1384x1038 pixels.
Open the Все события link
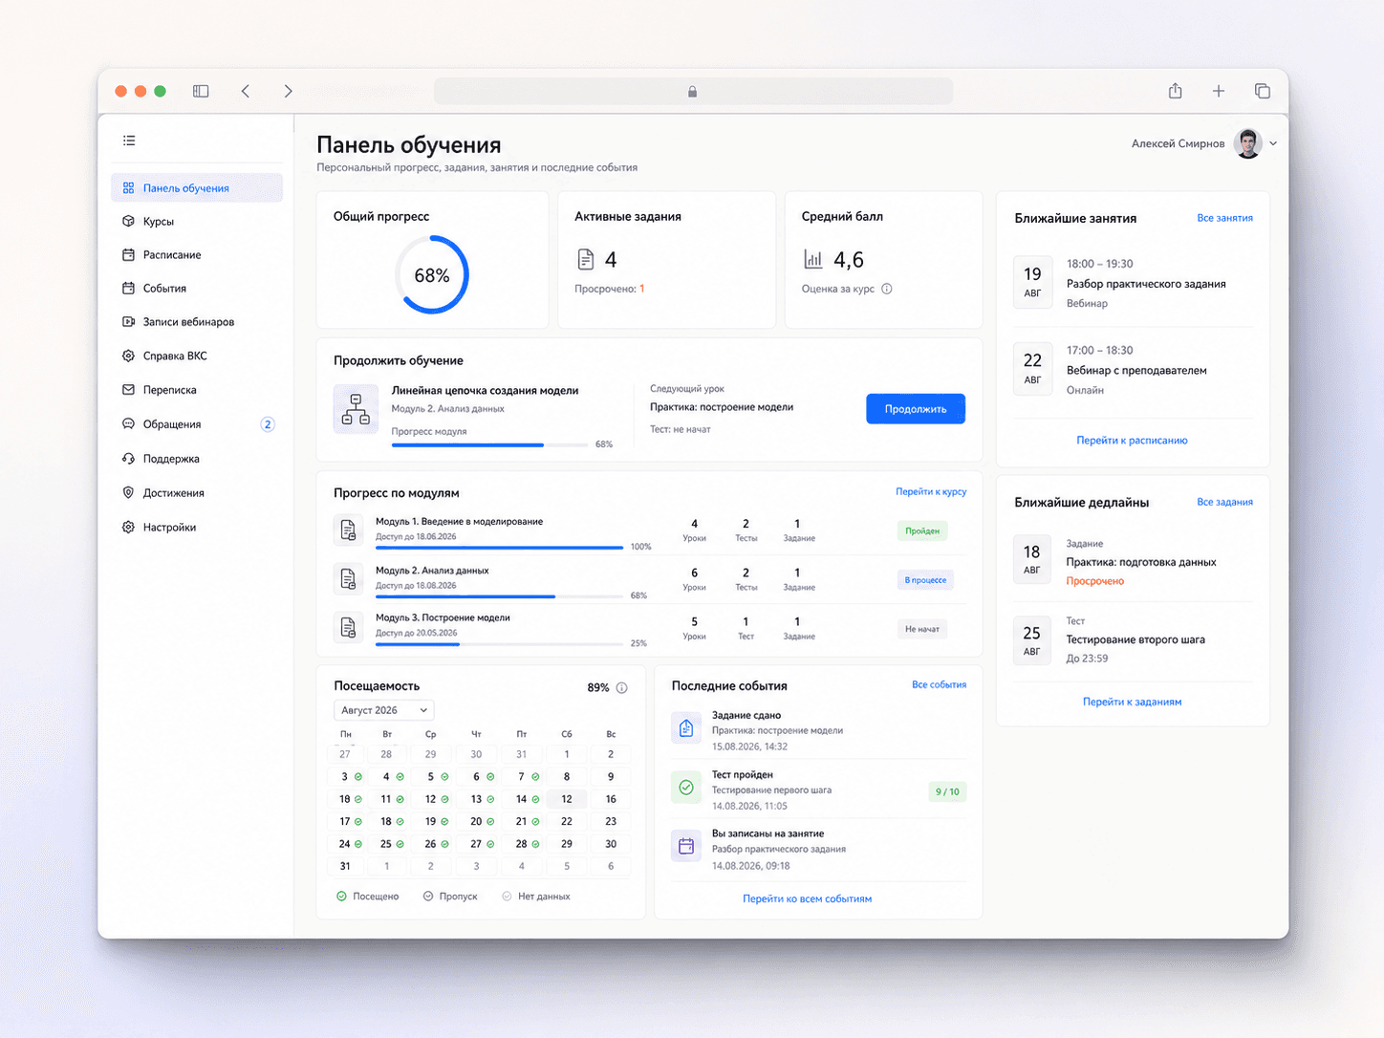point(939,684)
